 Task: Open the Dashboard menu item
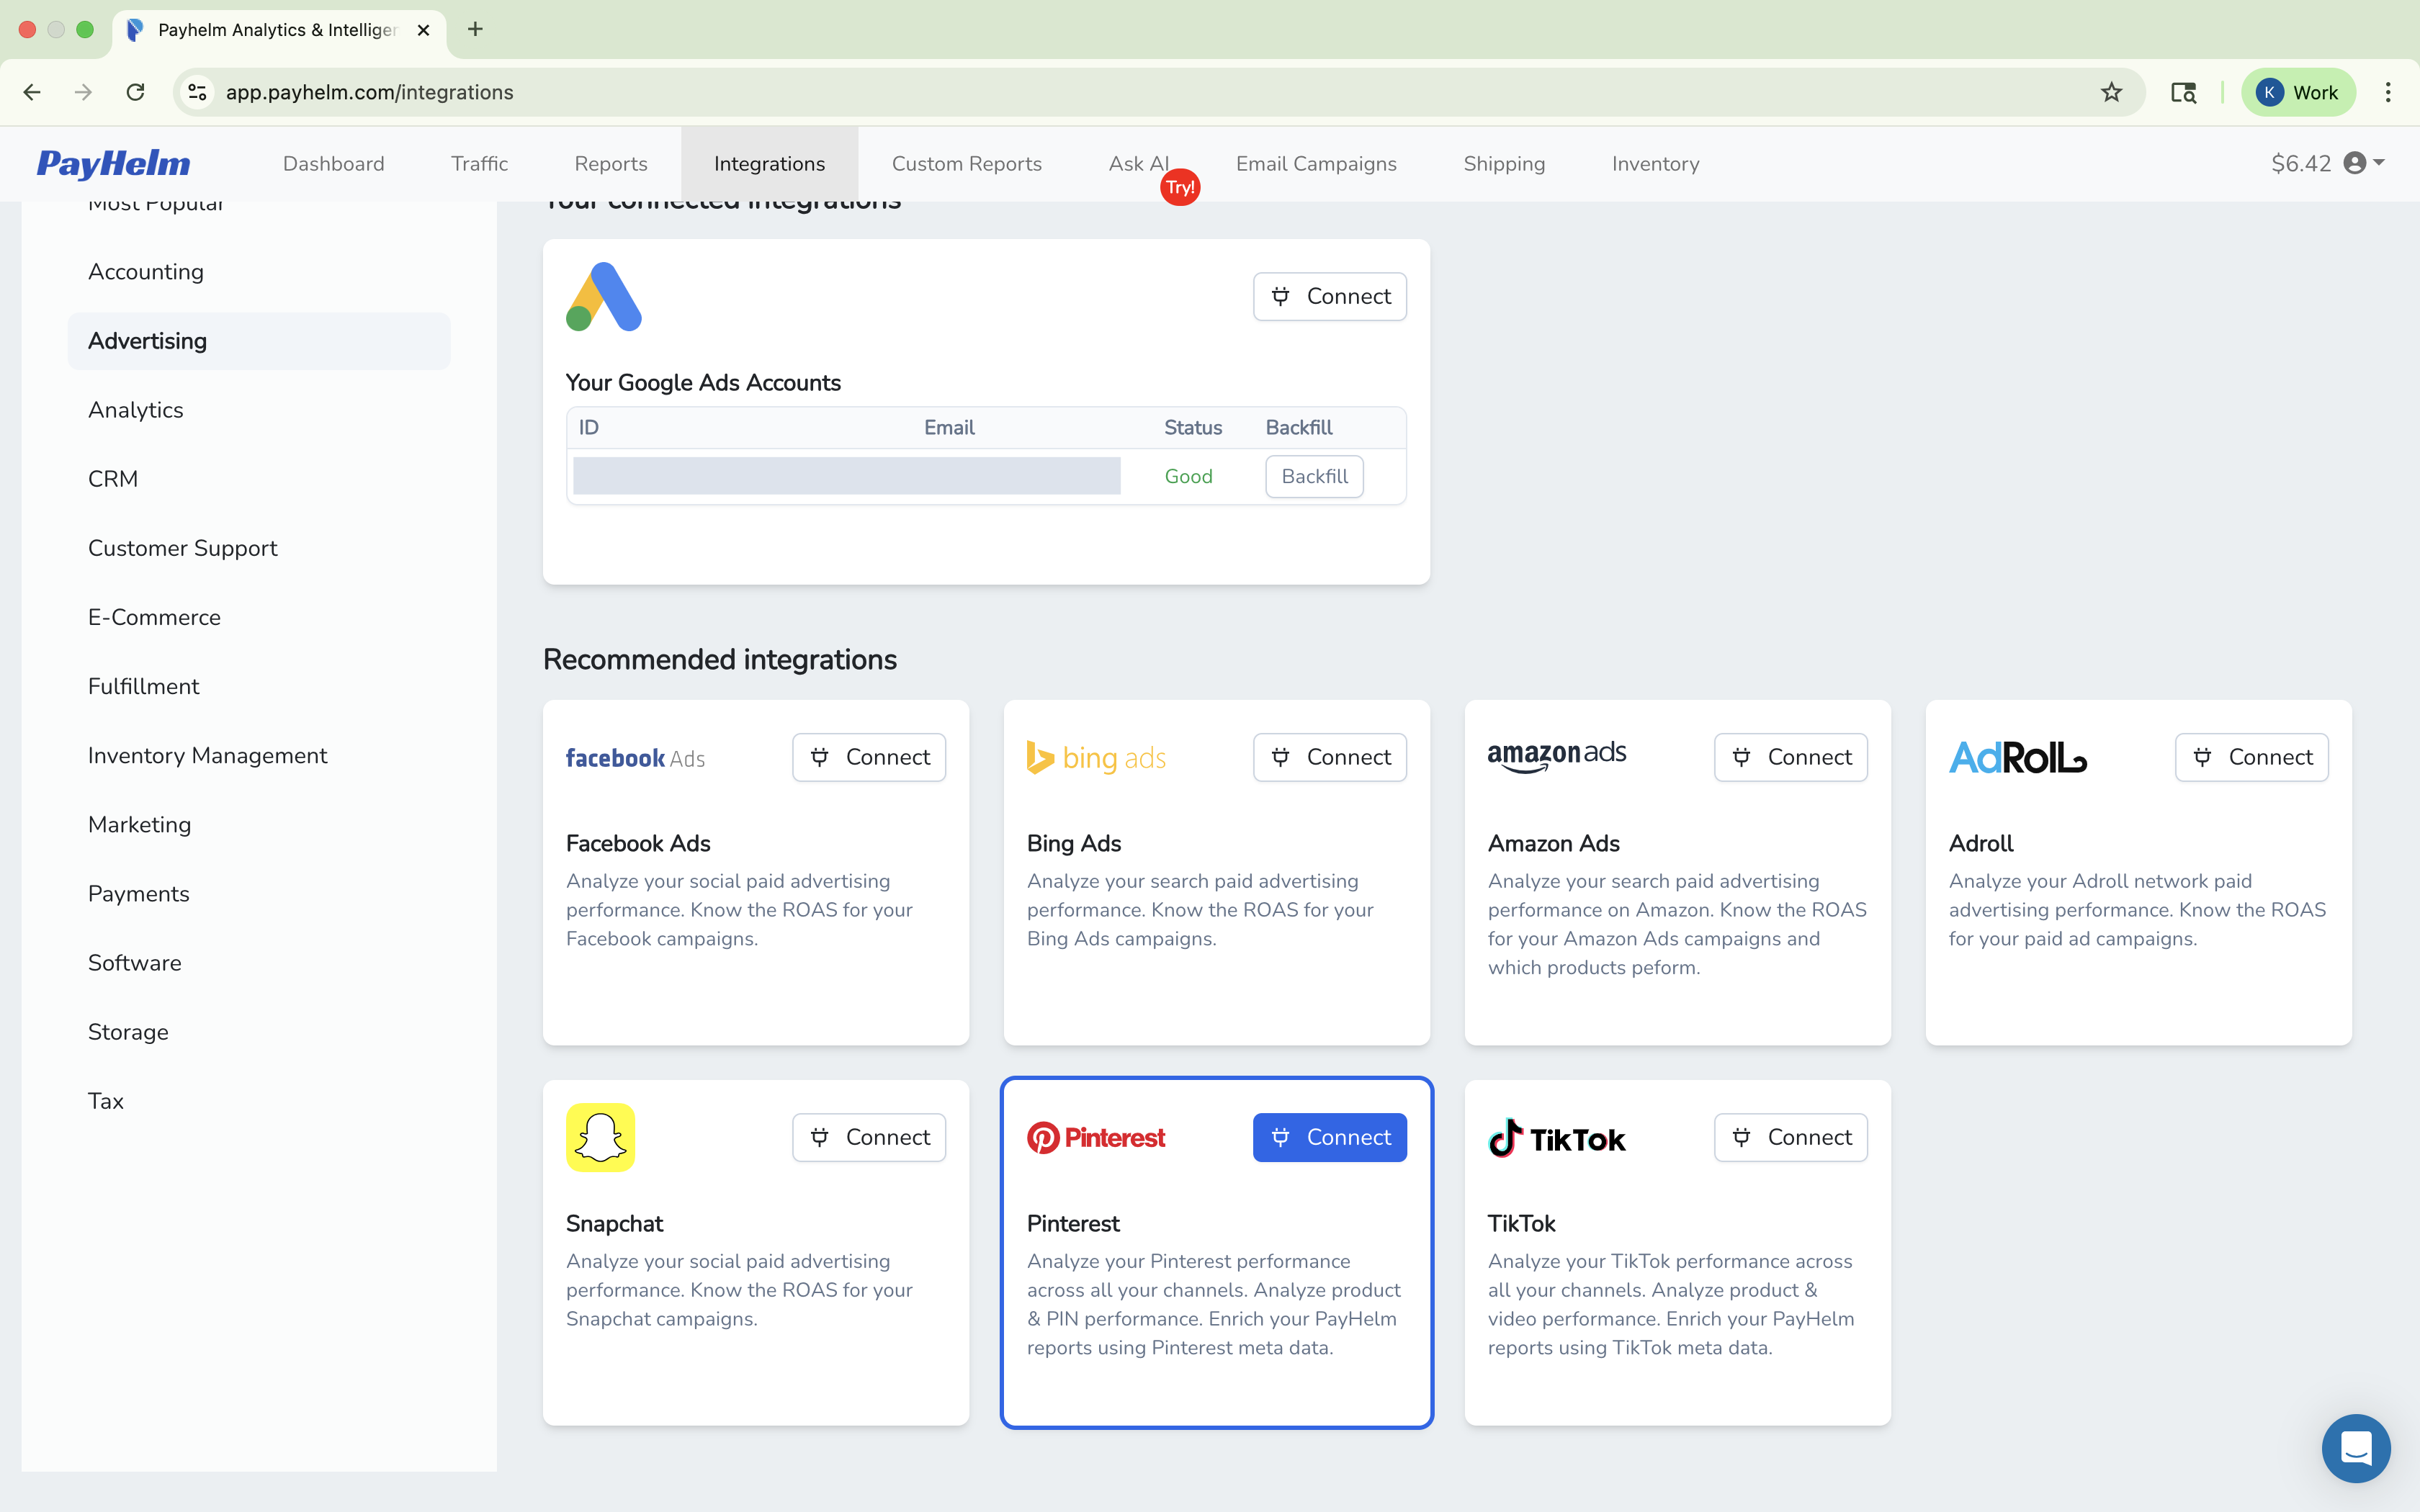point(334,163)
